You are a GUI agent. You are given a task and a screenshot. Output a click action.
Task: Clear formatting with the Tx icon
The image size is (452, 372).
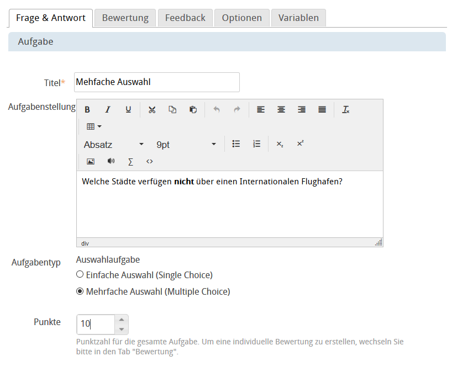tap(346, 110)
